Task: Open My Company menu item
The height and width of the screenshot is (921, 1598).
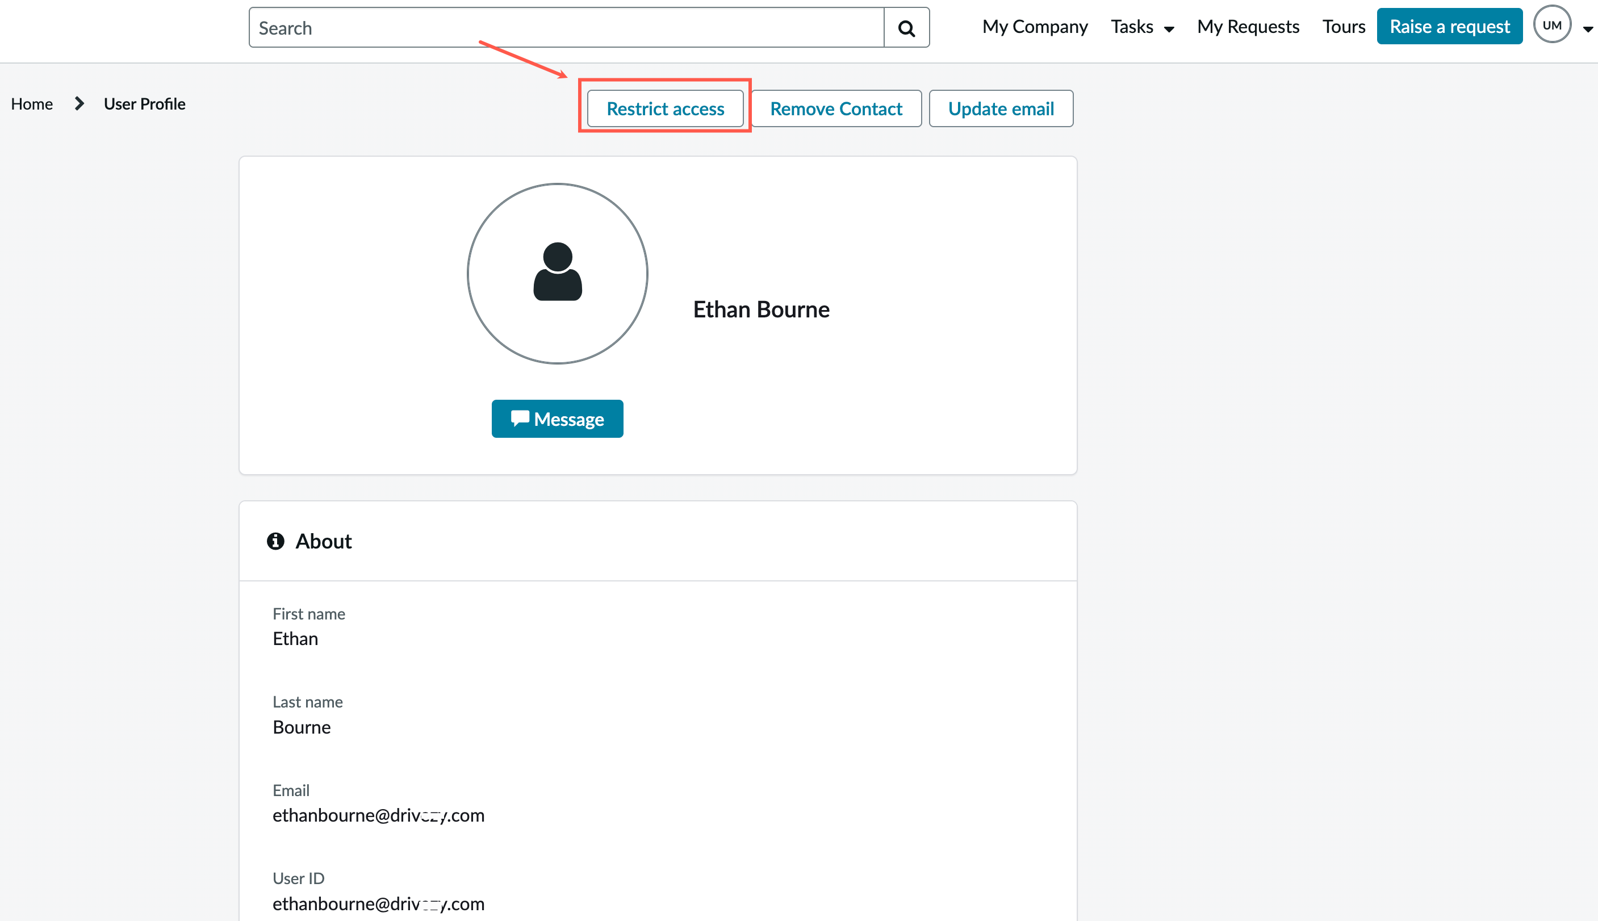Action: pyautogui.click(x=1034, y=27)
